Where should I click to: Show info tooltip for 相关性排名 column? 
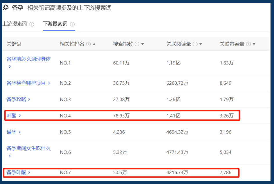(88, 44)
